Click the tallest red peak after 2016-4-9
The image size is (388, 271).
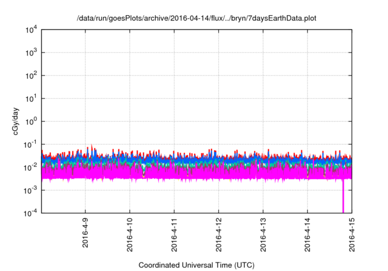coord(92,148)
